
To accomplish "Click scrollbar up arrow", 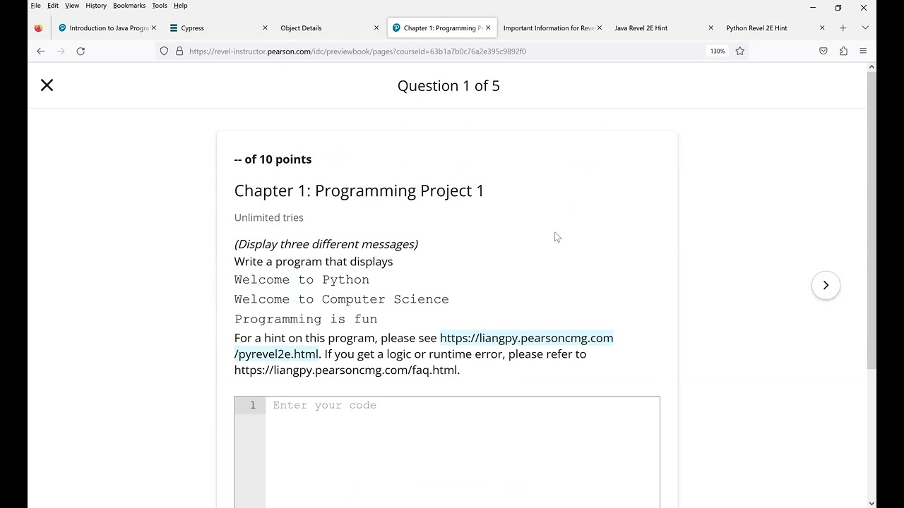I will (x=872, y=67).
